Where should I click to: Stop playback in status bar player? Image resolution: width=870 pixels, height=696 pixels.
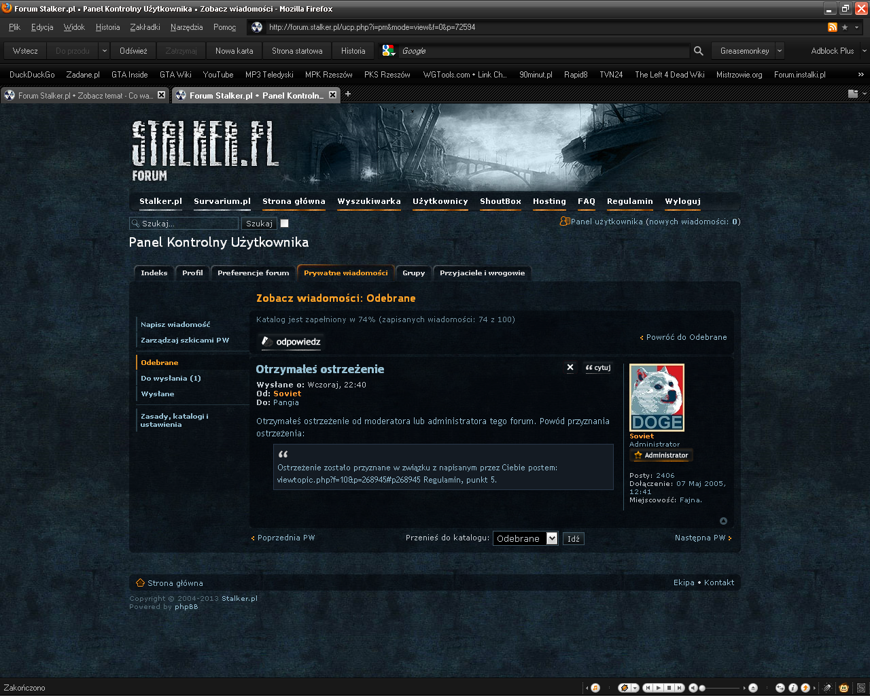(x=669, y=688)
